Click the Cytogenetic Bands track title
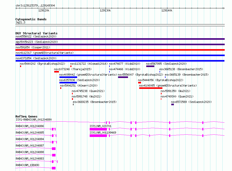The image size is (232, 171). (31, 19)
